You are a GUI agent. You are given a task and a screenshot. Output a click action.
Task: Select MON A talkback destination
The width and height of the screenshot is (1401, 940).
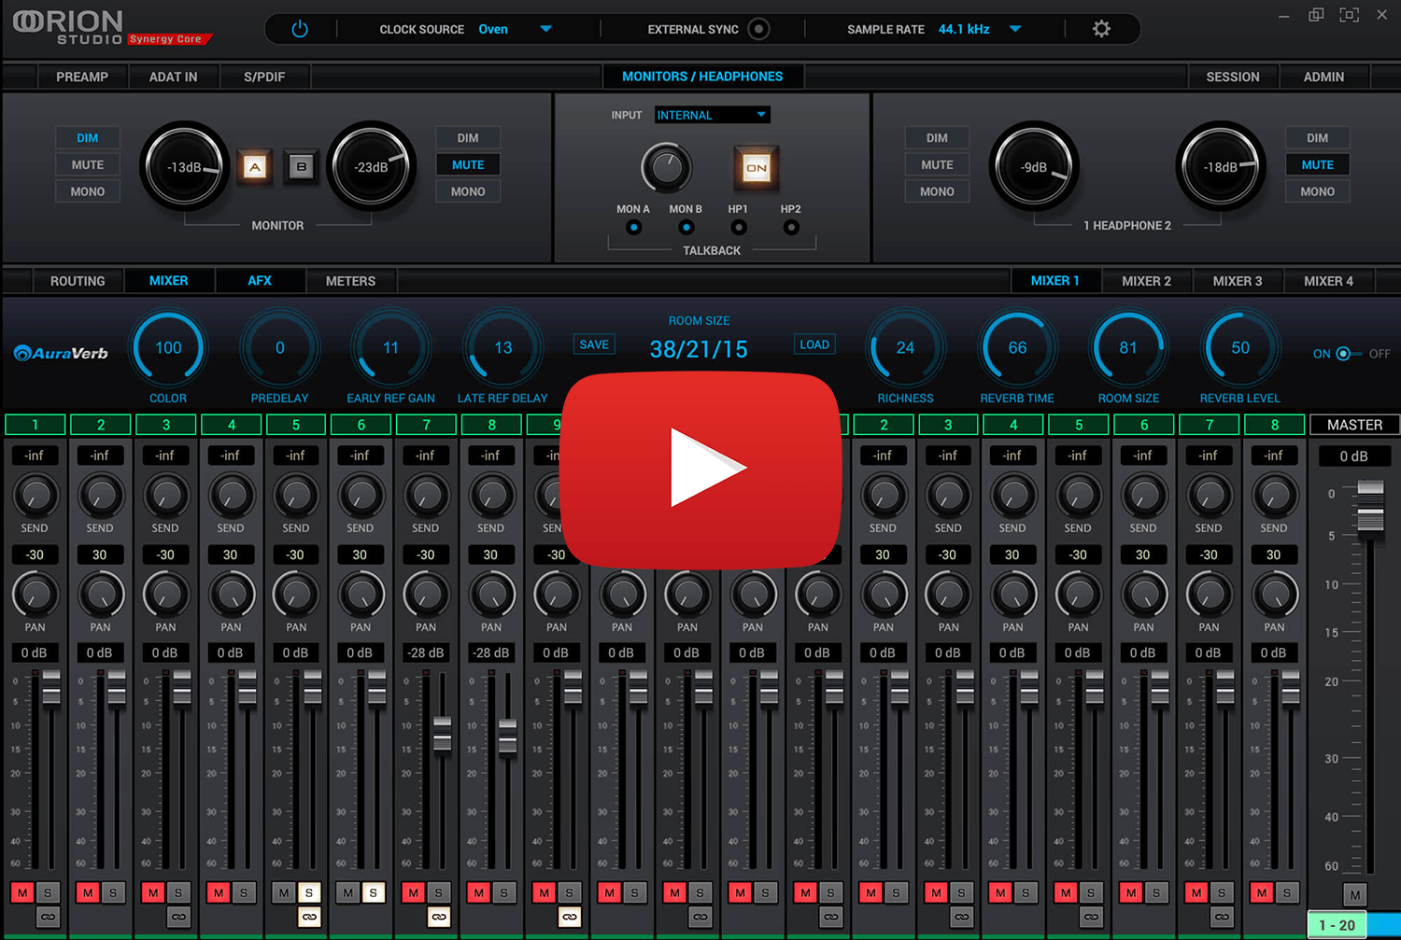[634, 227]
